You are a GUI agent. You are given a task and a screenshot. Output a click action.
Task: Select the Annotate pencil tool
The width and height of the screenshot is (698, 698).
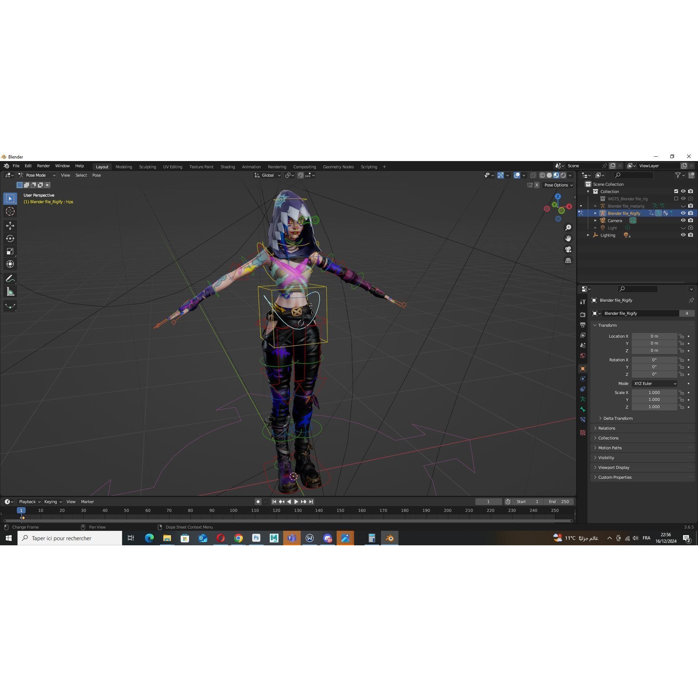point(10,279)
